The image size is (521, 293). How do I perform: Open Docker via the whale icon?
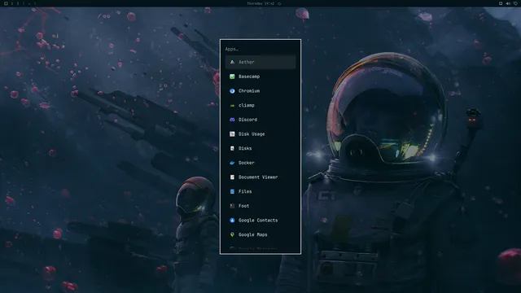[x=232, y=163]
